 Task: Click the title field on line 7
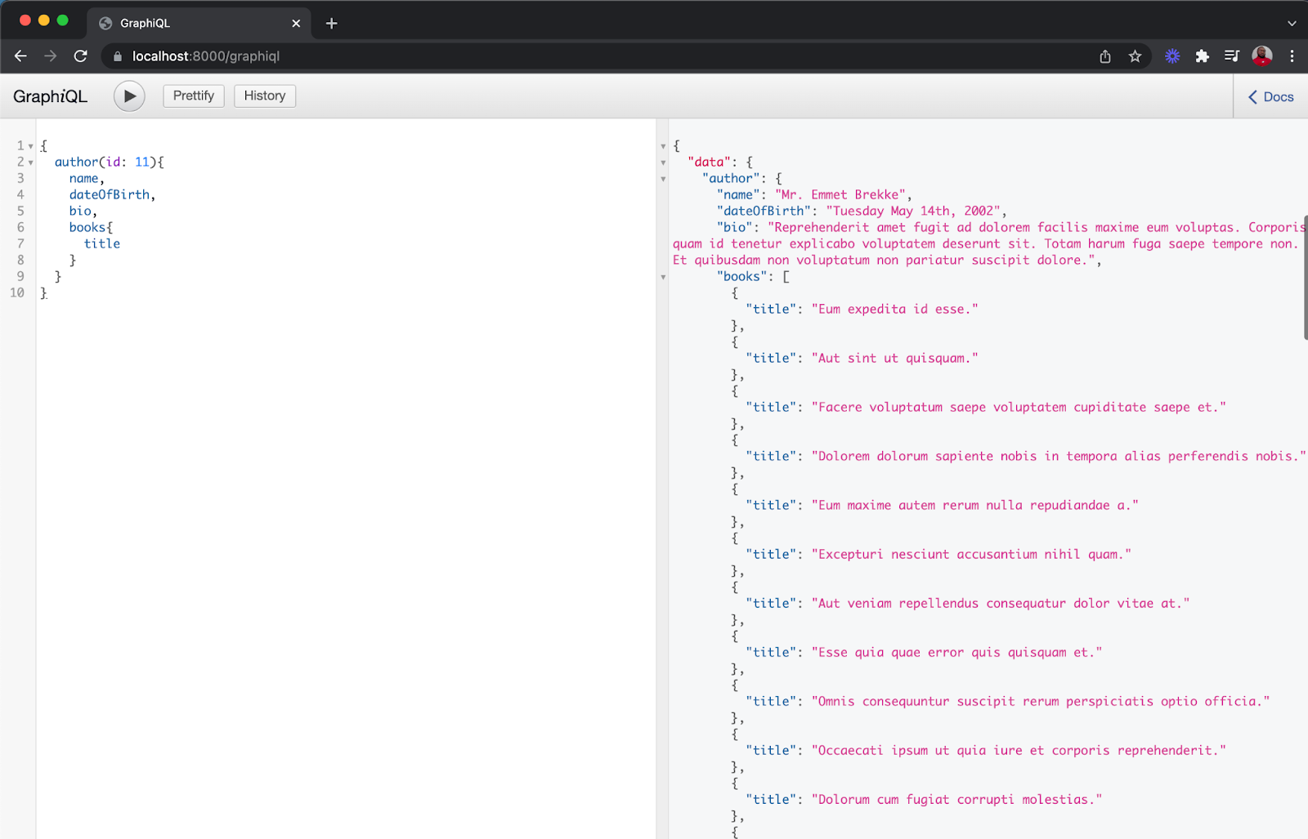[x=102, y=243]
